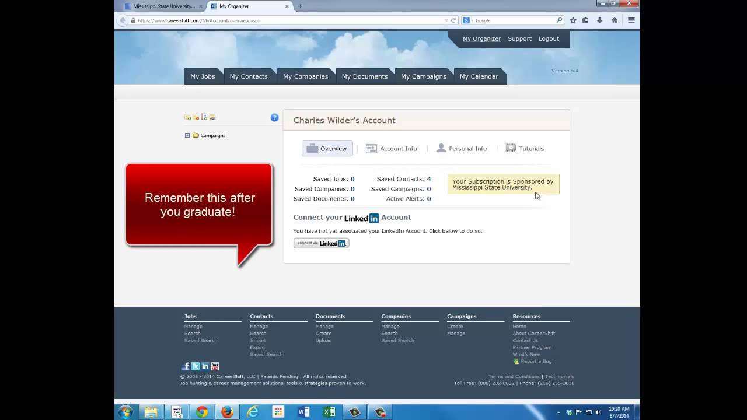Click the Windows Start button
This screenshot has width=747, height=420.
pos(125,412)
